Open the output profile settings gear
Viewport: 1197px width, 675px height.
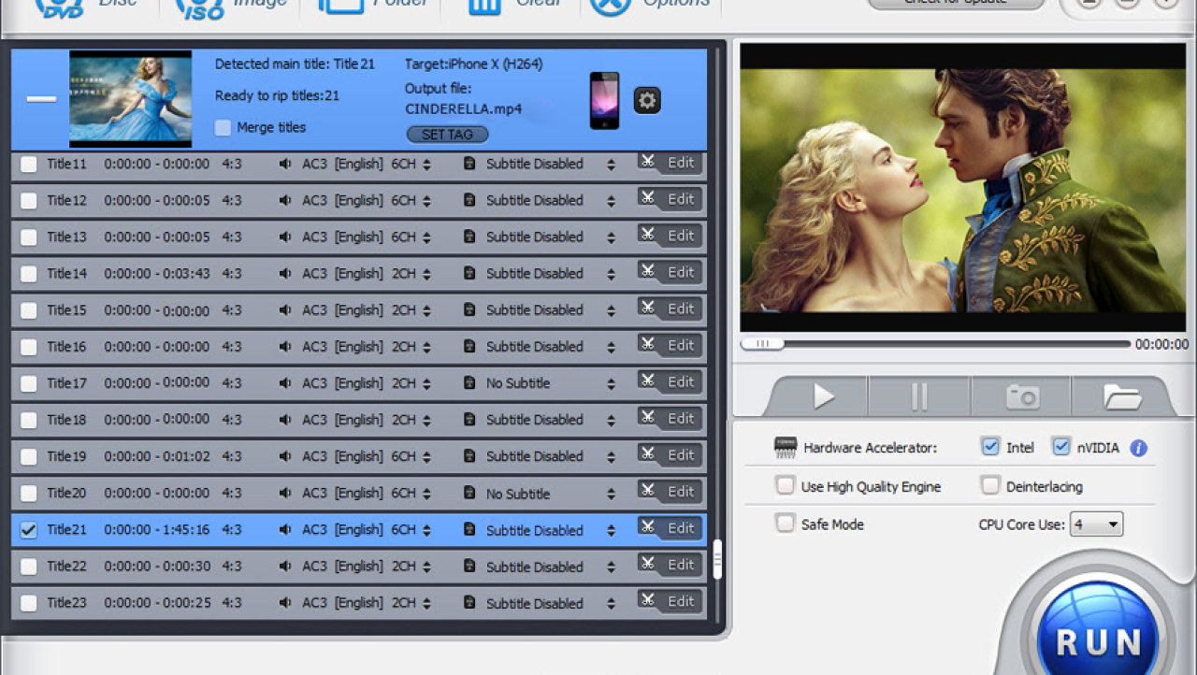pyautogui.click(x=647, y=100)
